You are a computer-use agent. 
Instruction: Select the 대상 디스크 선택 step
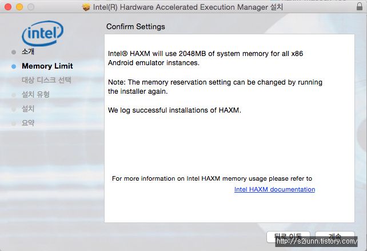(46, 80)
